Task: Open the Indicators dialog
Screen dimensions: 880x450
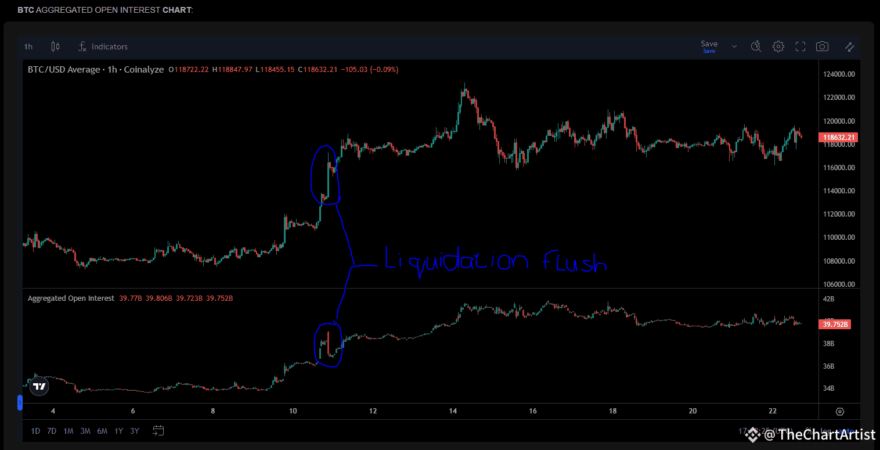Action: click(103, 46)
